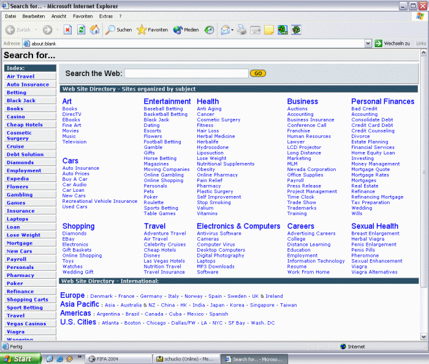Click the Stop loading red X icon

(x=67, y=29)
